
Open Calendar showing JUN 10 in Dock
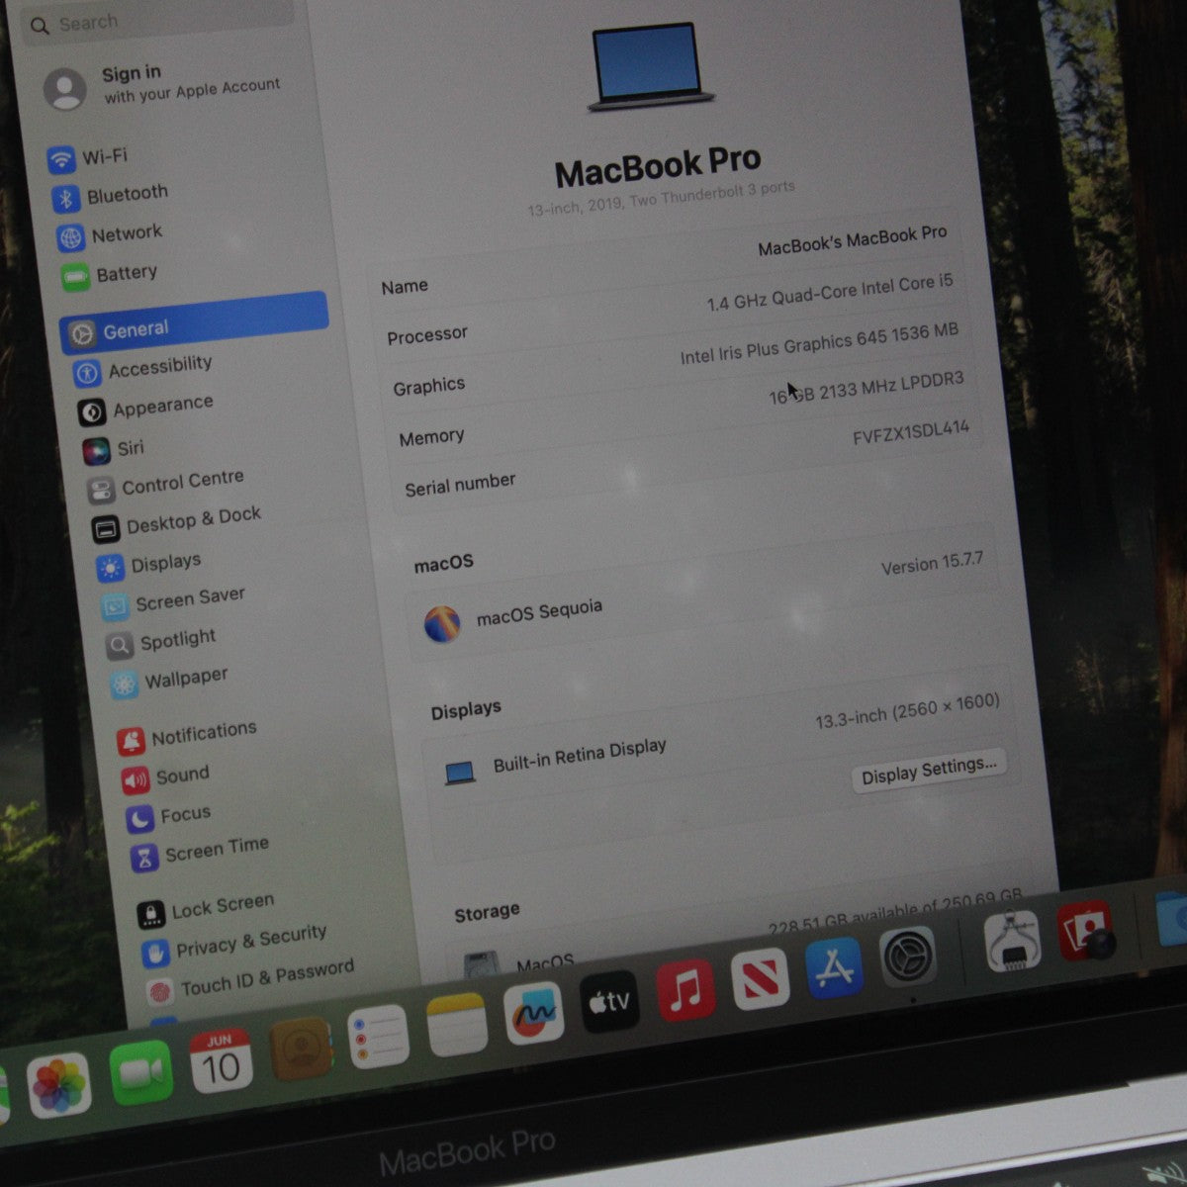221,1060
